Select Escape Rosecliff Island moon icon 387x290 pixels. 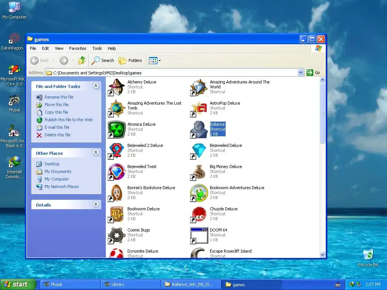(x=199, y=253)
